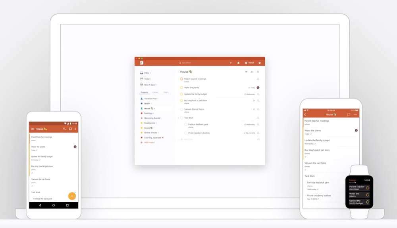Viewport: 397px width, 228px height.
Task: Tap the search icon on Android phone
Action: click(x=64, y=129)
